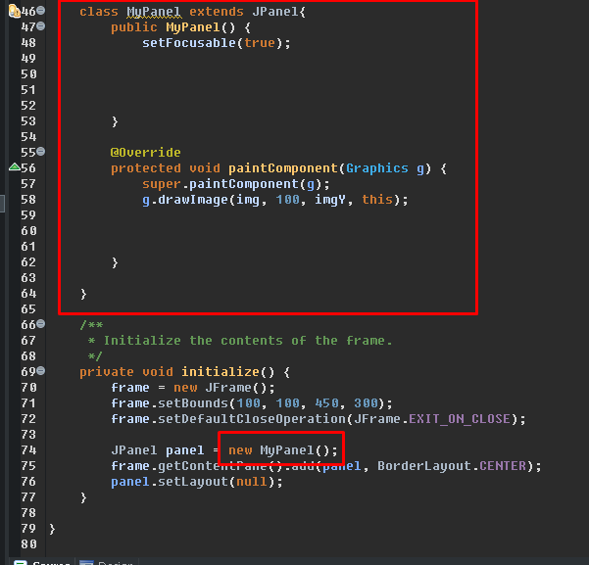Click the initialize method name on line 69
589x565 pixels.
[221, 372]
